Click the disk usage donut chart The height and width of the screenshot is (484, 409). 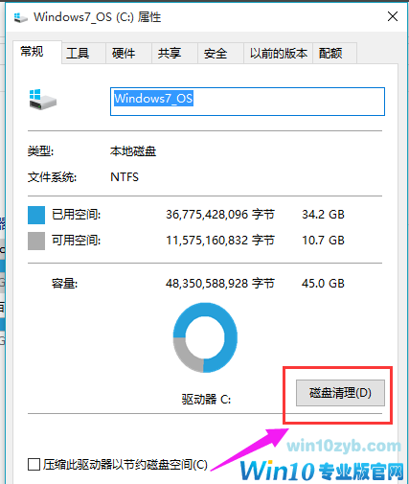pos(205,337)
